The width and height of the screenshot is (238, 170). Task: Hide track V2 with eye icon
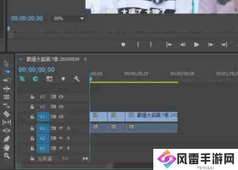click(x=61, y=107)
